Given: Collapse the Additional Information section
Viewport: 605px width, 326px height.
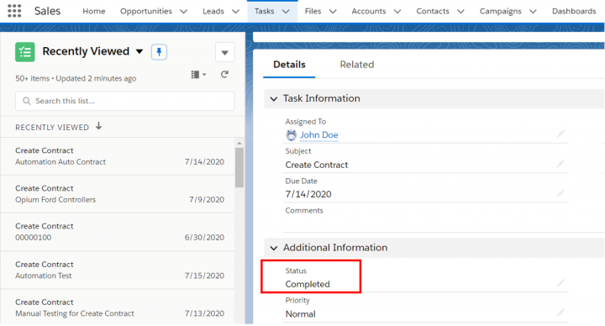Looking at the screenshot, I should click(x=274, y=248).
